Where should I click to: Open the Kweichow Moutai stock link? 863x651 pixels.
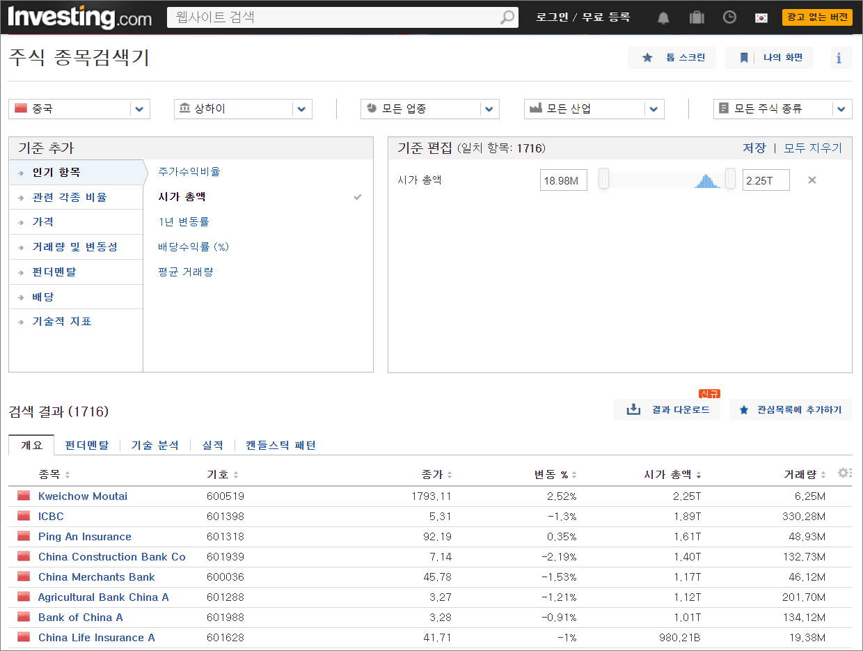83,496
